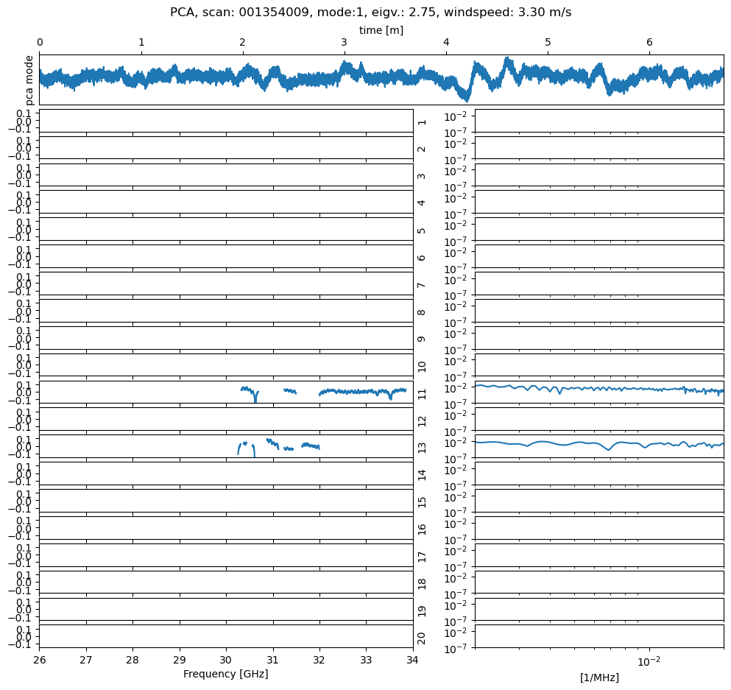Click the "26" tick on the frequency axis
Screen dimensions: 731x690
click(40, 660)
